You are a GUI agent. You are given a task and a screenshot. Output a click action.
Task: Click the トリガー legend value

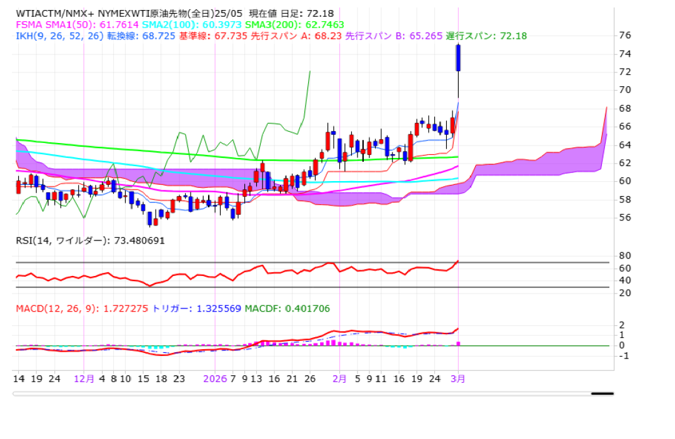(x=197, y=308)
